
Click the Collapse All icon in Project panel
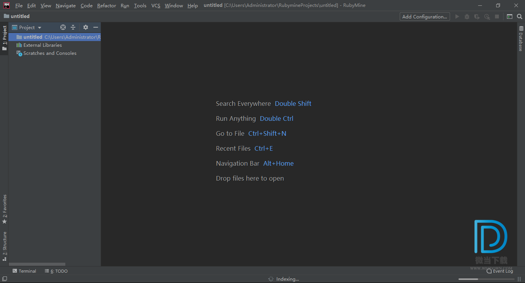73,27
